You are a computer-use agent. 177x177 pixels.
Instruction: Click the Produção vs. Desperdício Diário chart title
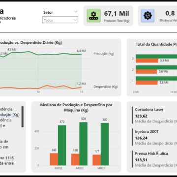31,43
